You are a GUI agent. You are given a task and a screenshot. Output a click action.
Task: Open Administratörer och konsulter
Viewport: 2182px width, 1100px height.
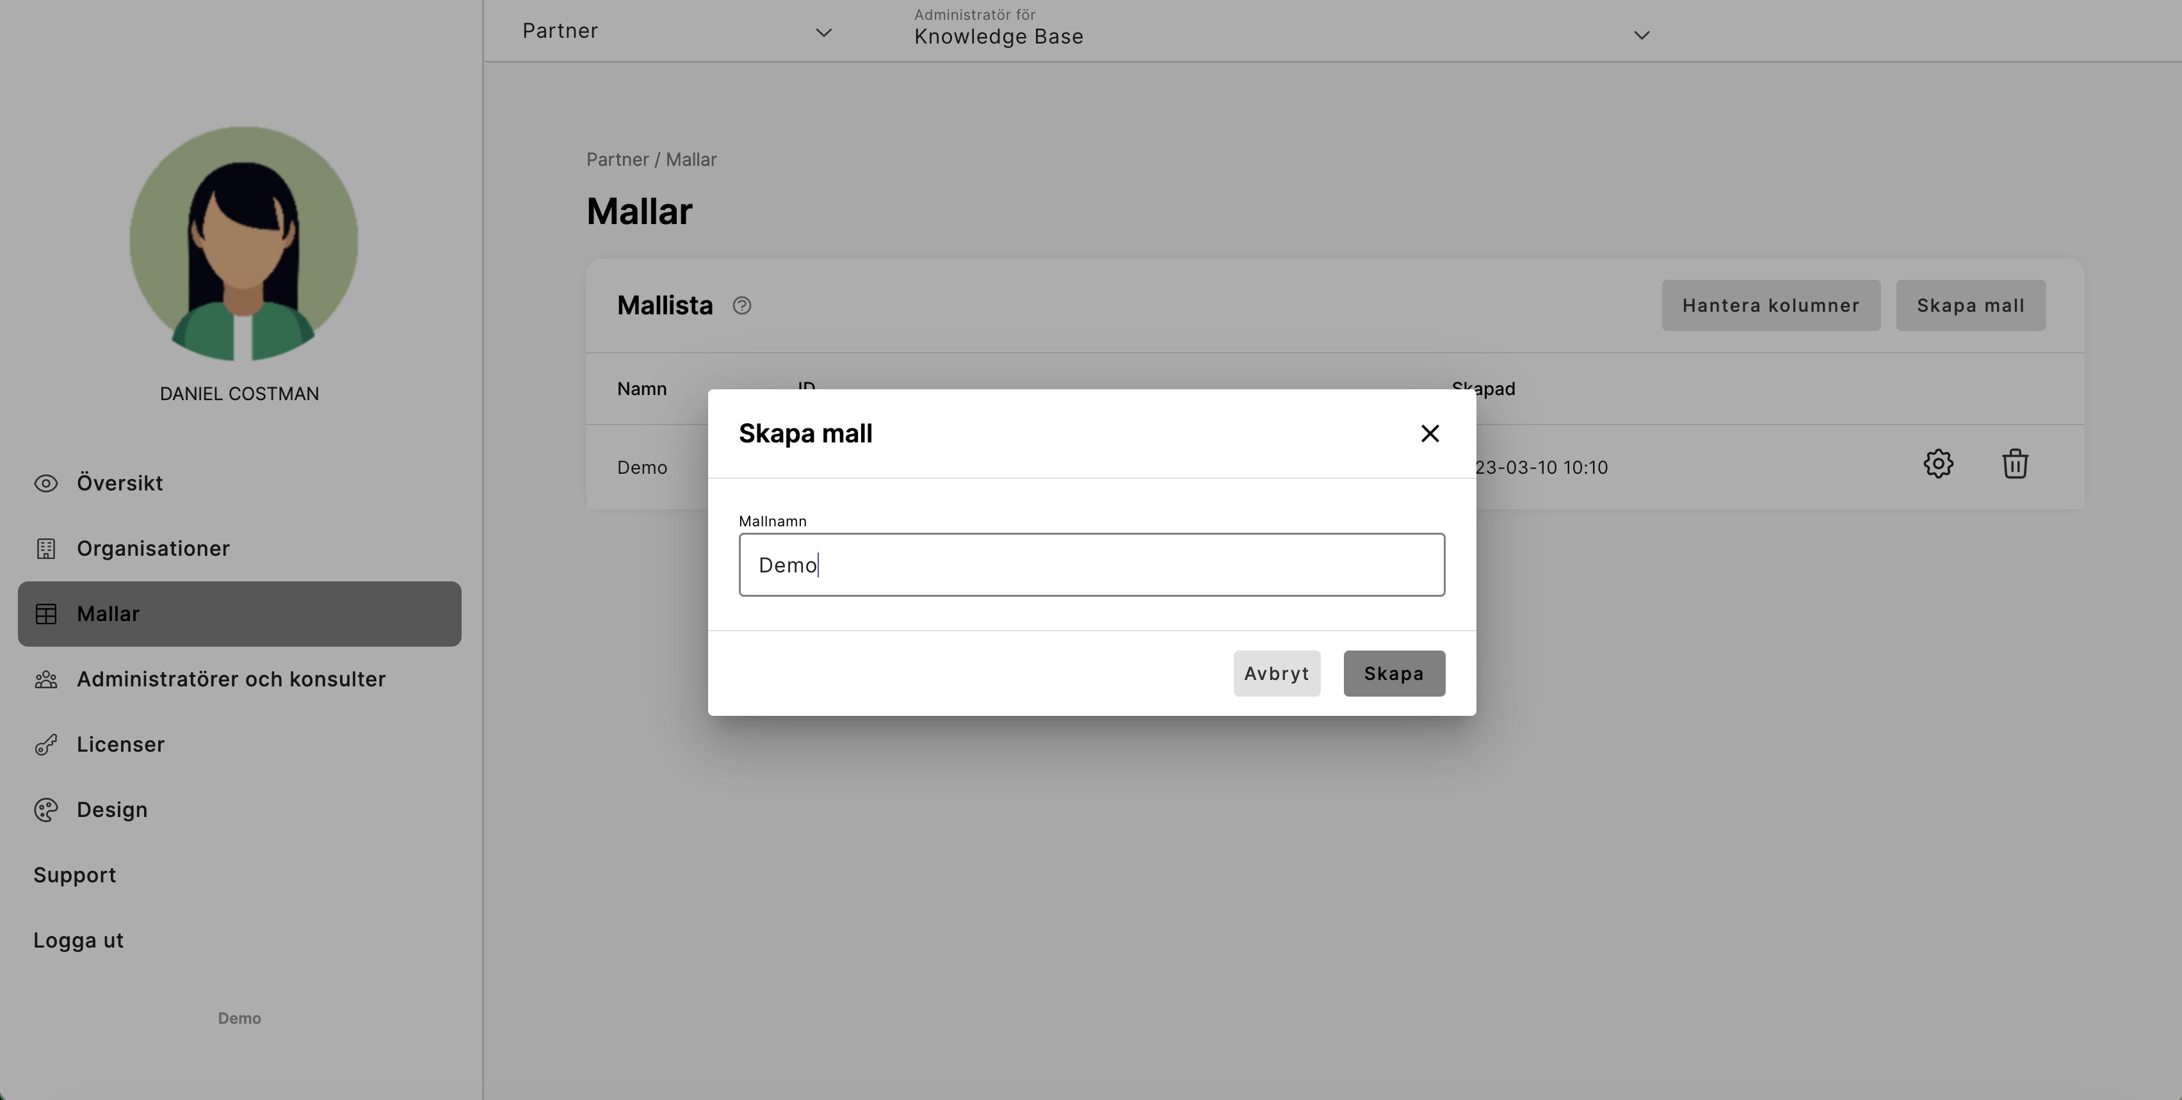[x=239, y=679]
